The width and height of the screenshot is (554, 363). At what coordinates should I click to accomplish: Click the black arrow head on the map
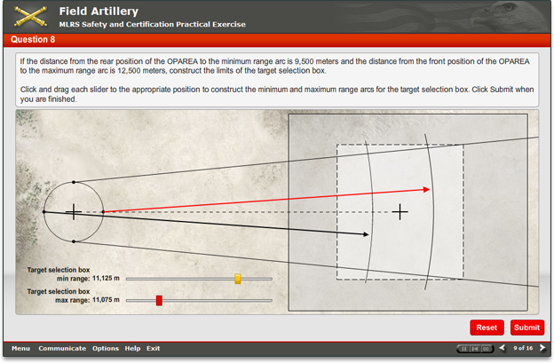366,234
